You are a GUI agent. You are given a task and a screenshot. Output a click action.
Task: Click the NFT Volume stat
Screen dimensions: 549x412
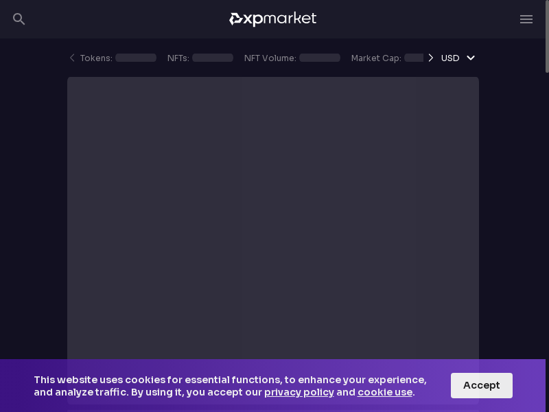pyautogui.click(x=270, y=58)
